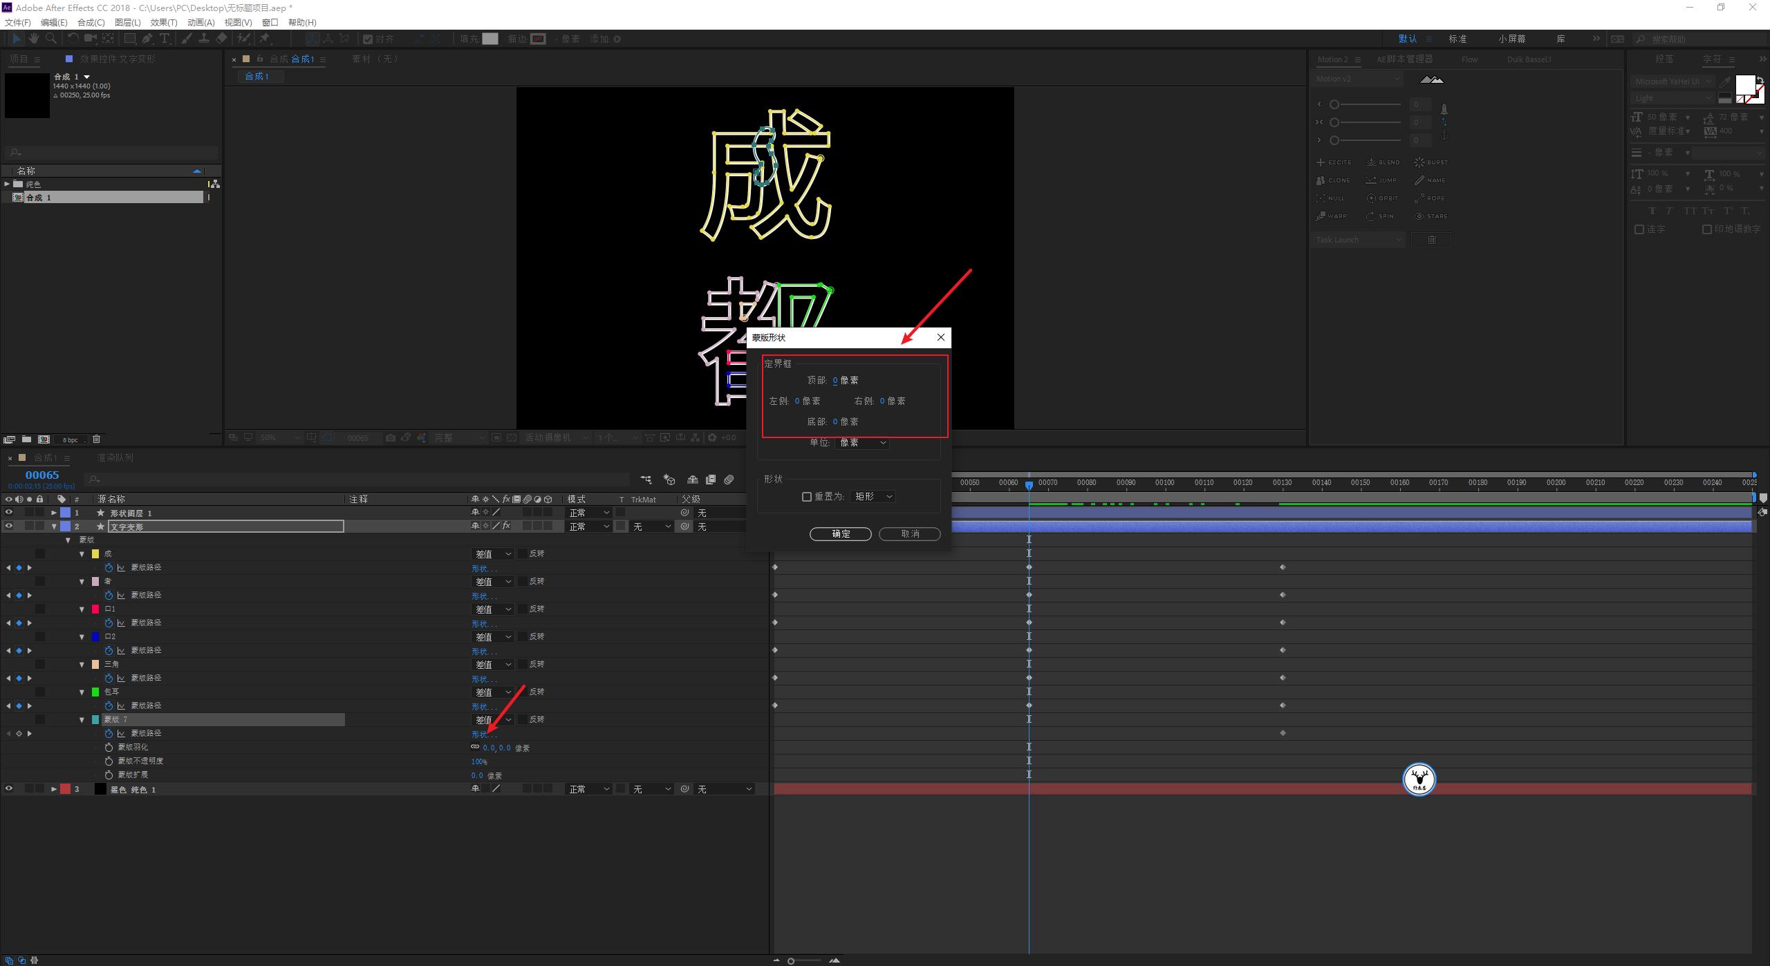
Task: Click the 确定 button
Action: click(x=840, y=534)
